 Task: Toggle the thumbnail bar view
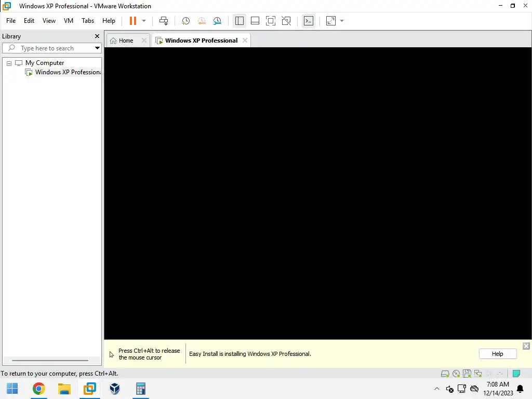pos(255,21)
